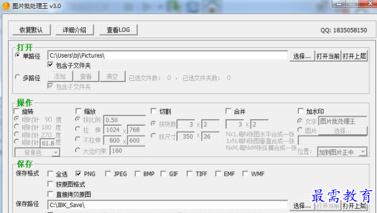377x213 pixels.
Task: Check the TIFF save format
Action: 189,174
